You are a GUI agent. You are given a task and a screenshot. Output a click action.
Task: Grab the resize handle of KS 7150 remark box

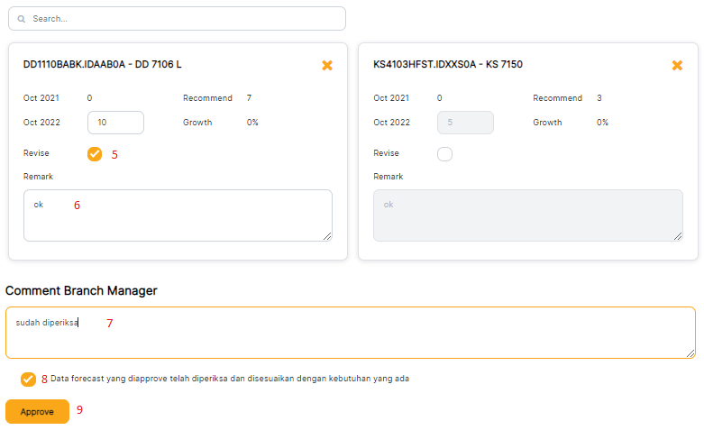pos(677,236)
